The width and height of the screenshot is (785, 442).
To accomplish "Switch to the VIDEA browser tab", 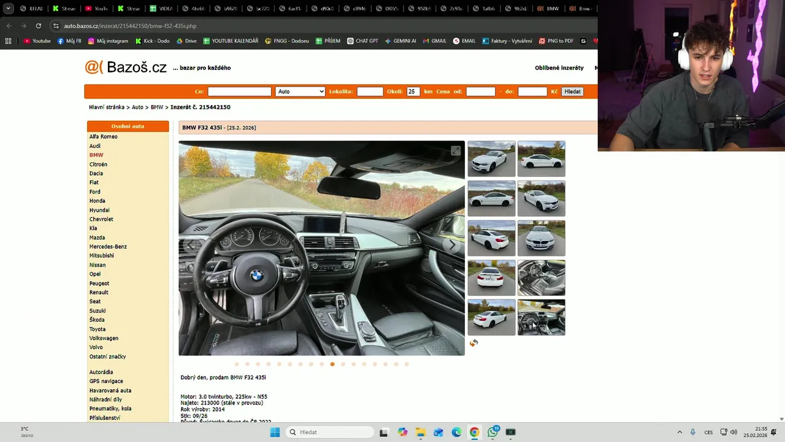I will (x=162, y=9).
